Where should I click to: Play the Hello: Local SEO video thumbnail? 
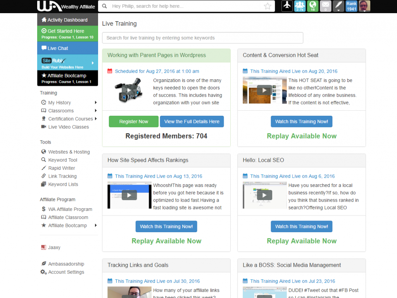coord(264,195)
